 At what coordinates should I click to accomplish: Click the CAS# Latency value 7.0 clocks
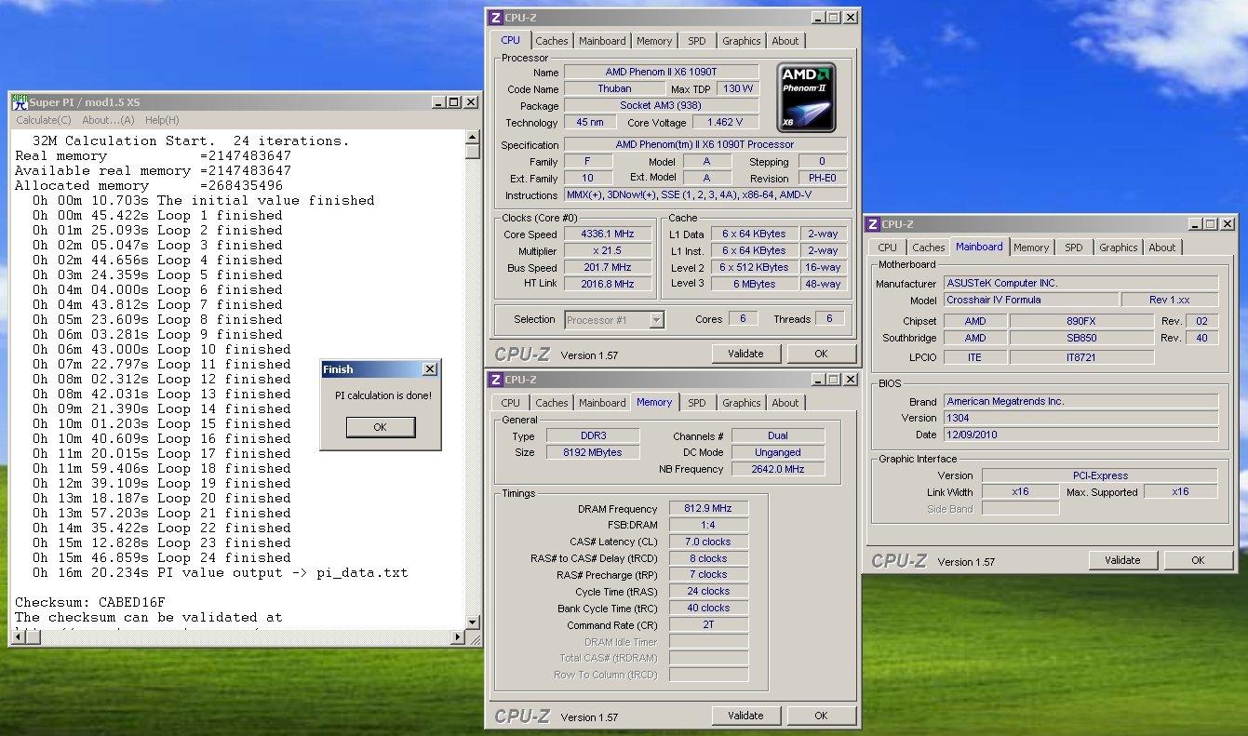click(708, 542)
